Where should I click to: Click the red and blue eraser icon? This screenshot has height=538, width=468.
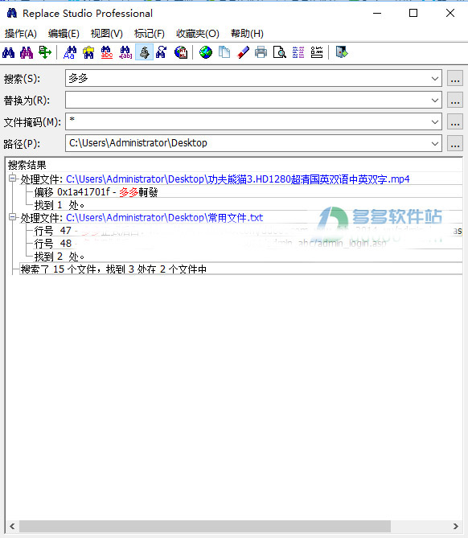pos(243,52)
